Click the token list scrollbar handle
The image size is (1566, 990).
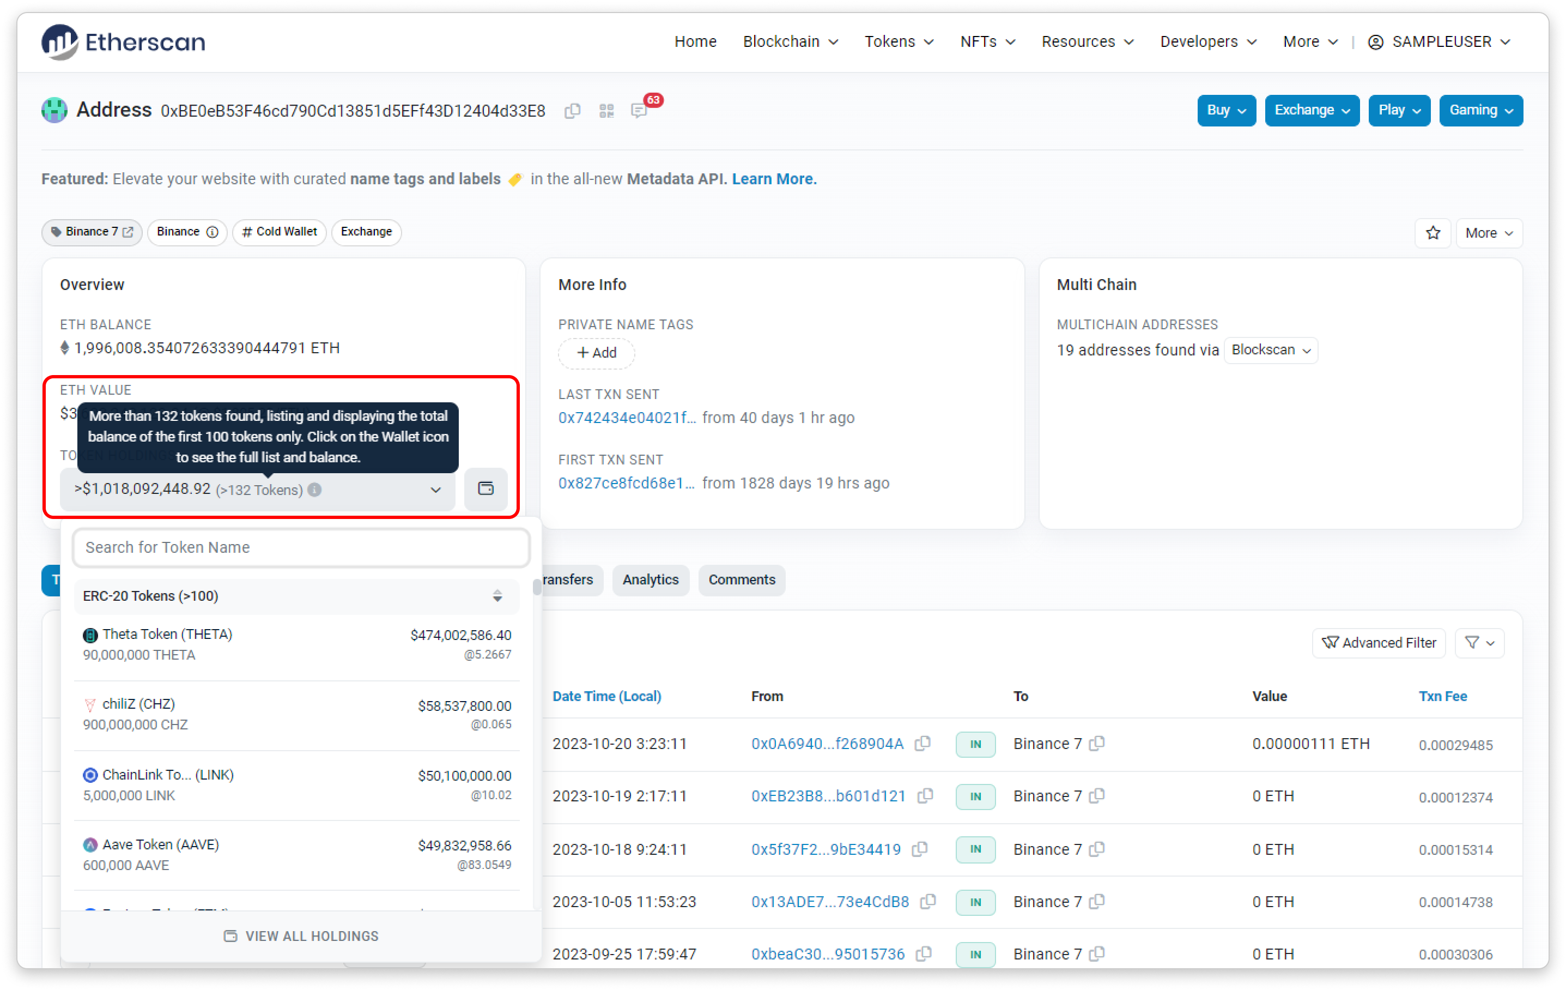point(537,587)
